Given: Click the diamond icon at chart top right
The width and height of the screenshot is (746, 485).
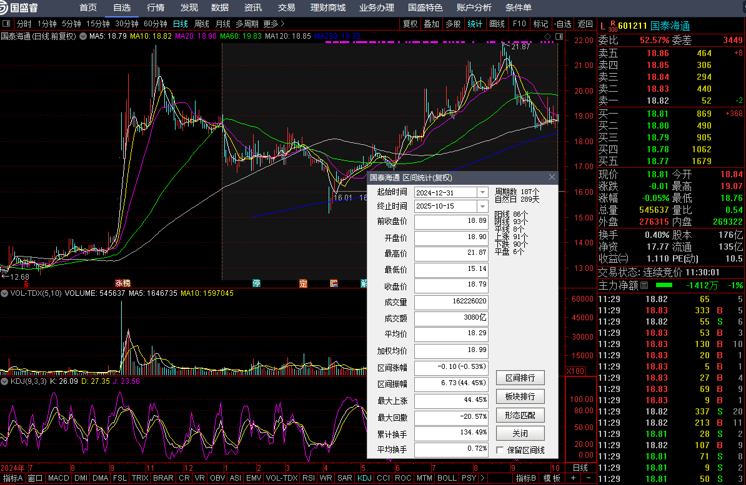Looking at the screenshot, I should [x=547, y=36].
